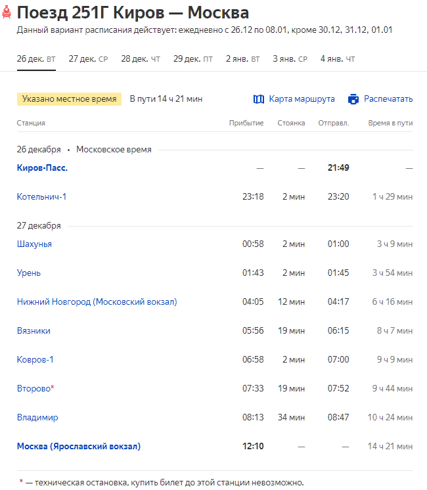Click the route map icon
Screen dimensions: 427x490
258,99
